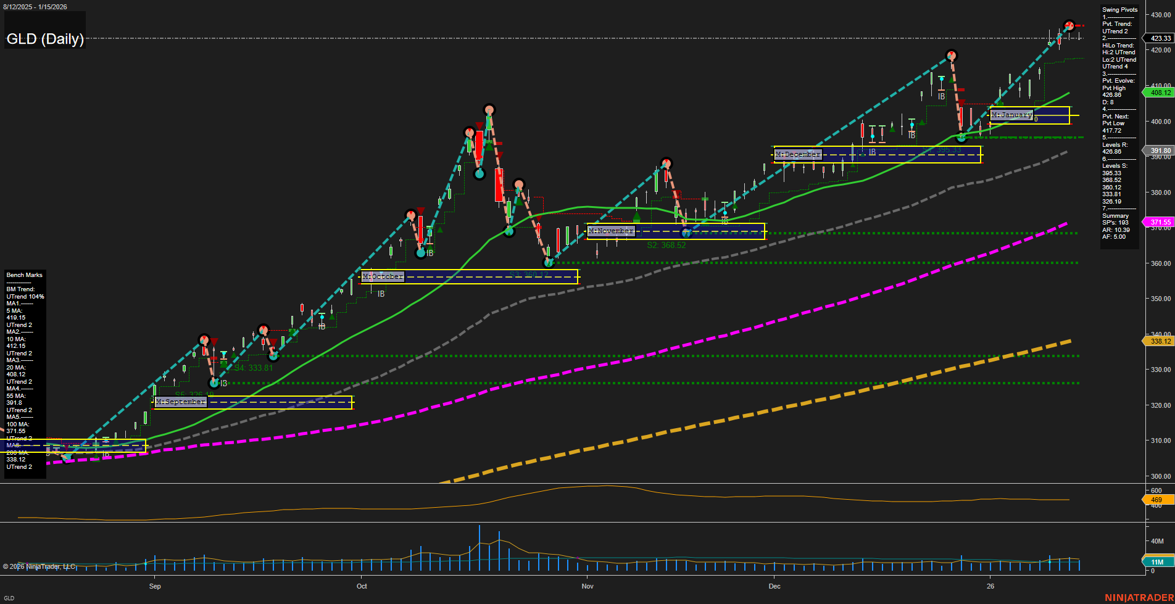This screenshot has height=604, width=1175.
Task: Open the M:January label dropdown
Action: point(1011,114)
